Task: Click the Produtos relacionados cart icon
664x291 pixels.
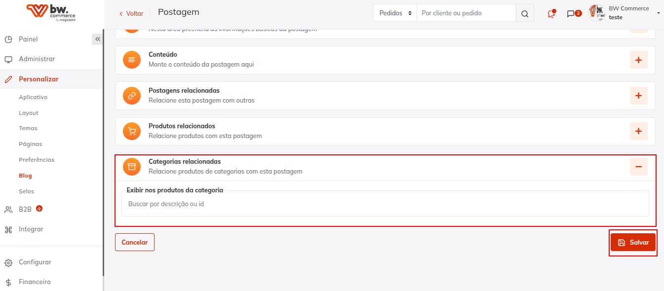Action: pos(132,131)
